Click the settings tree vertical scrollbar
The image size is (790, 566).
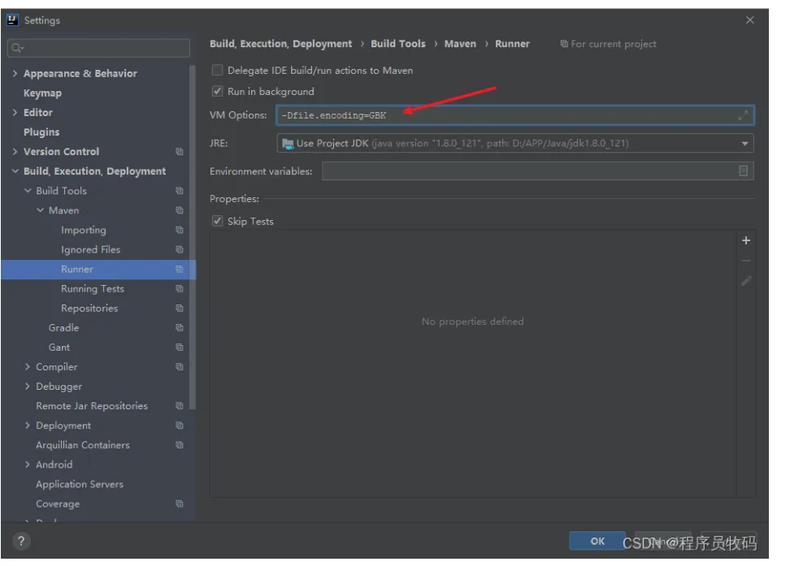pos(192,236)
